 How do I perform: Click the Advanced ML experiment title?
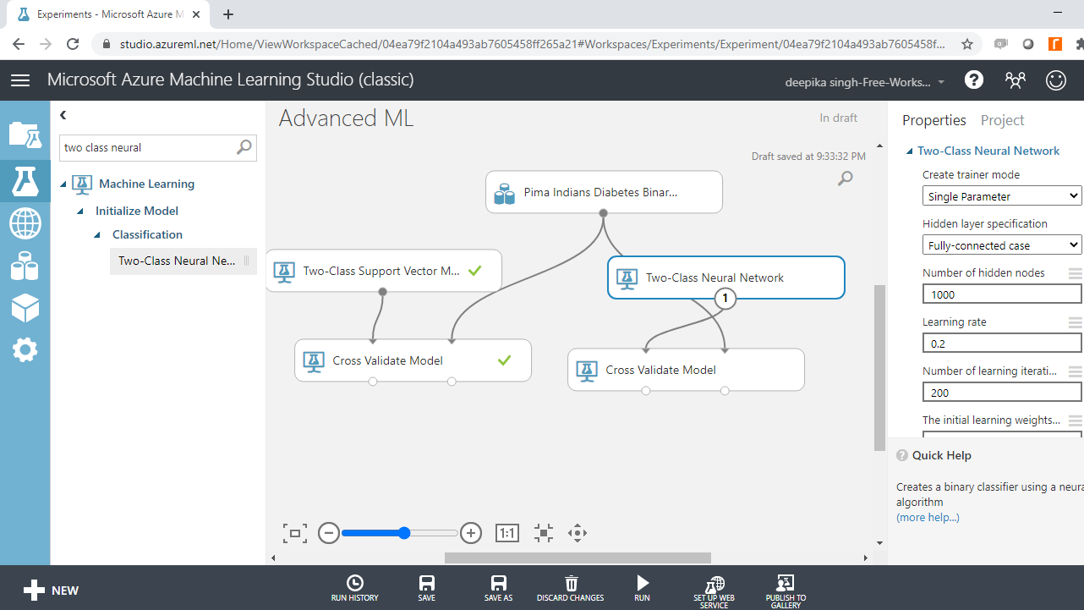(347, 118)
